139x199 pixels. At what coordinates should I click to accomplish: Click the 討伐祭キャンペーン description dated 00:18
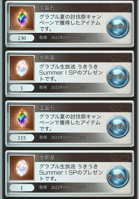pyautogui.click(x=70, y=23)
